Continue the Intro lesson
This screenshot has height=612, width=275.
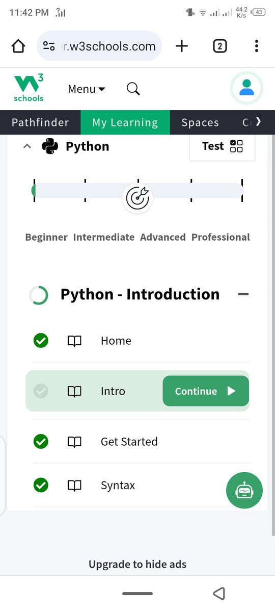click(206, 391)
